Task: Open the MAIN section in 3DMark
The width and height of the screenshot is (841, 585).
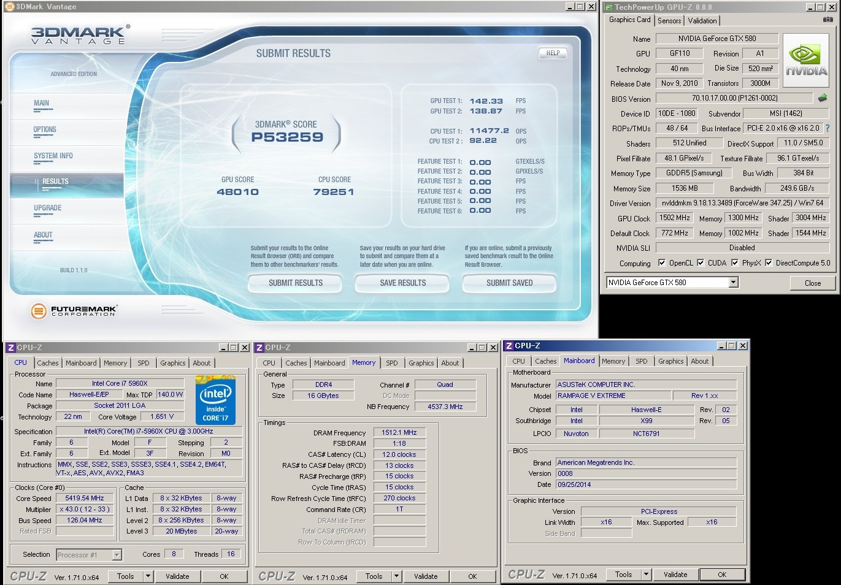Action: (42, 103)
